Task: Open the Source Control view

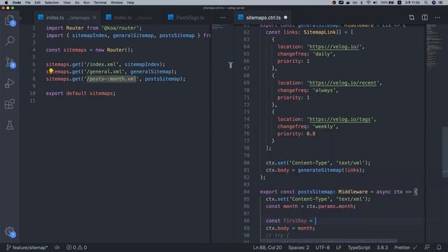Action: (10, 62)
